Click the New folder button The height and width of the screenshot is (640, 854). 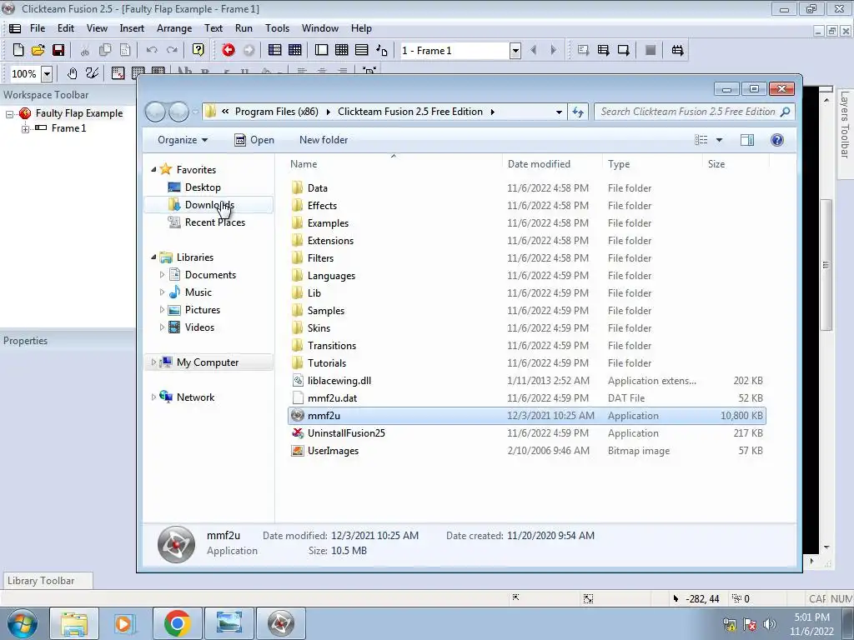click(324, 140)
